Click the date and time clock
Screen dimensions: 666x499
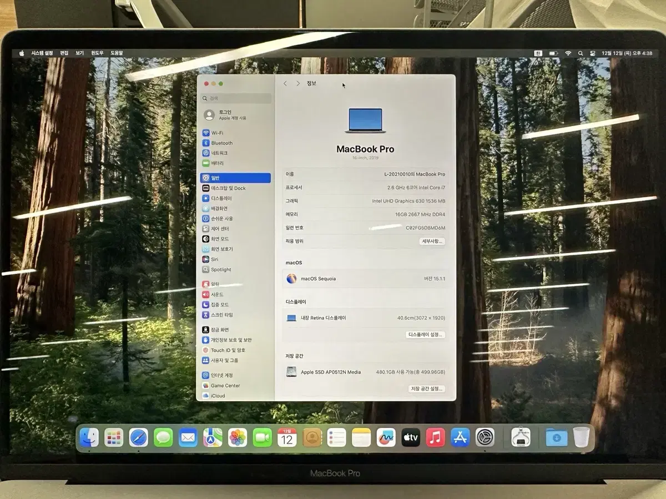(x=627, y=53)
